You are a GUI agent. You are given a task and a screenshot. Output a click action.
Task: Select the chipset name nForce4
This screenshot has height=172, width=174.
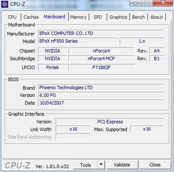tap(101, 51)
